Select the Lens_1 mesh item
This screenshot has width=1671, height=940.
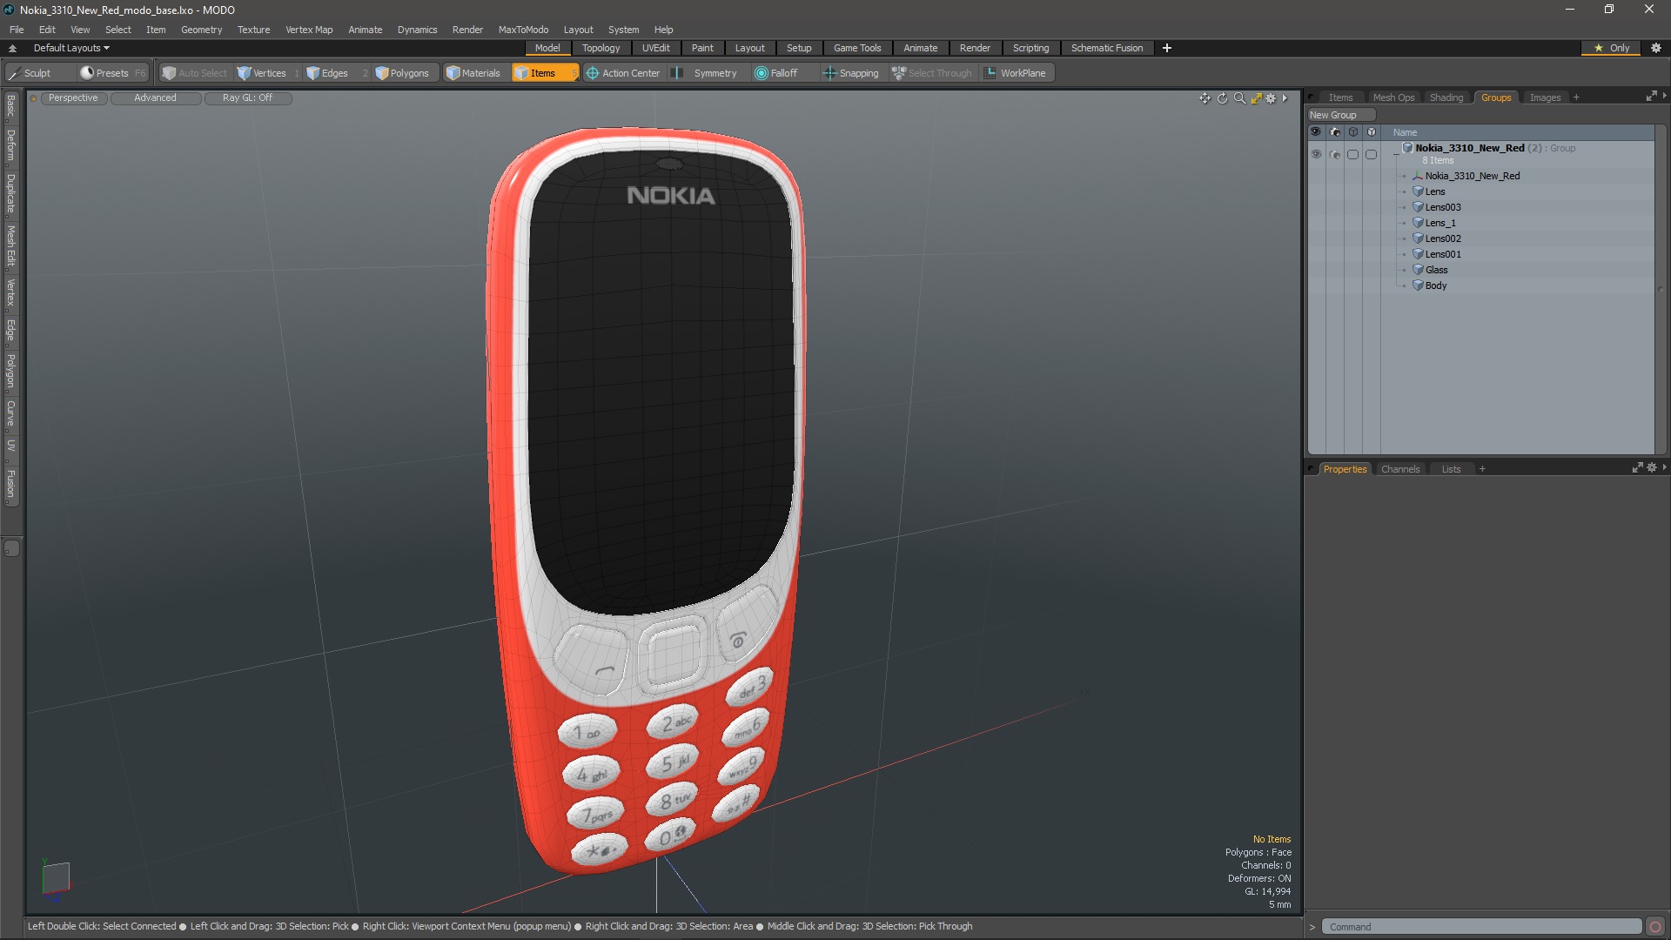pos(1439,223)
